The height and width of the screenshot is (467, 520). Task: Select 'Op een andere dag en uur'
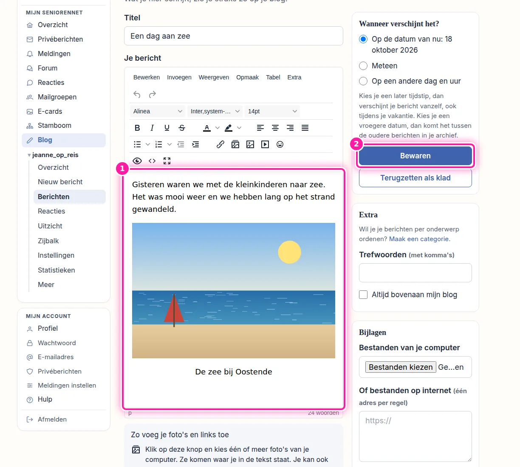coord(363,81)
